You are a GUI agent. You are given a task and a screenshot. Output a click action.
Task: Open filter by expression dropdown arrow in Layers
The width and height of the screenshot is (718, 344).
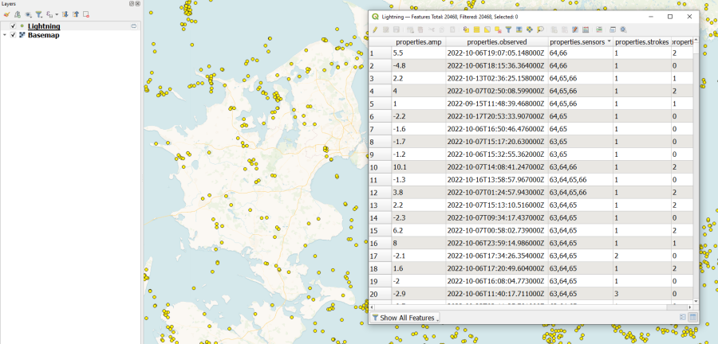pos(57,14)
